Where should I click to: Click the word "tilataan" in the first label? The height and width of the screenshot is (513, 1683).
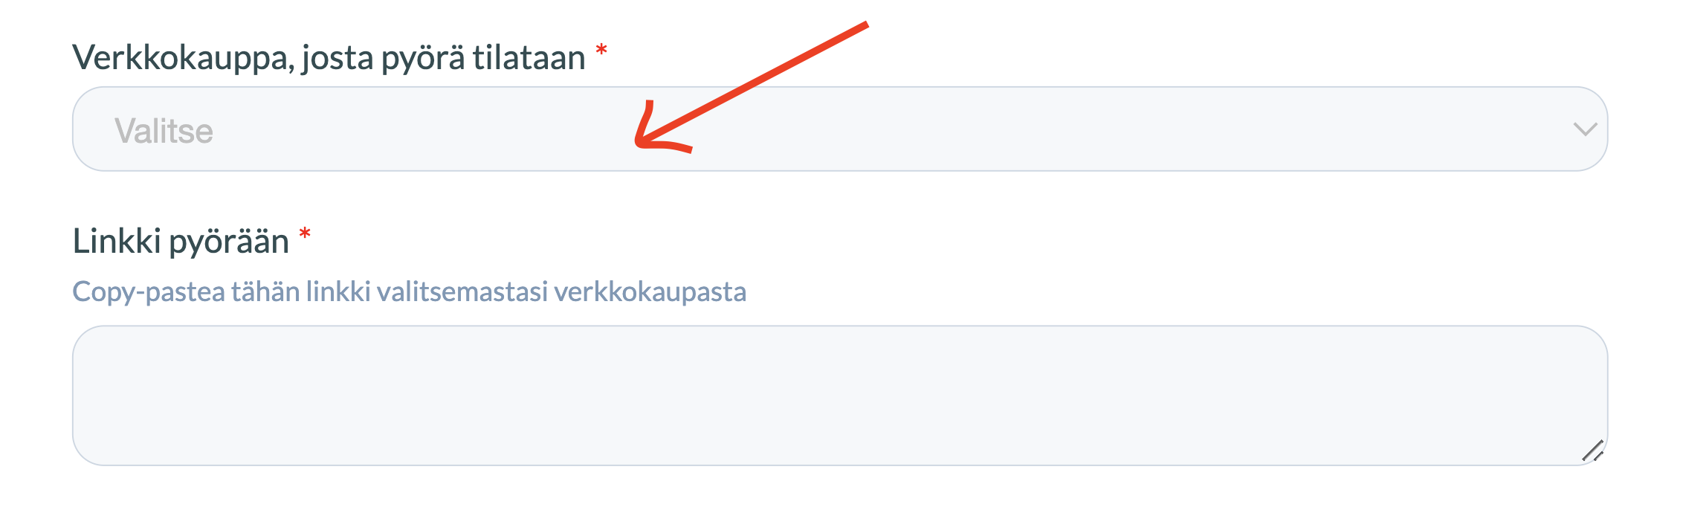click(529, 57)
